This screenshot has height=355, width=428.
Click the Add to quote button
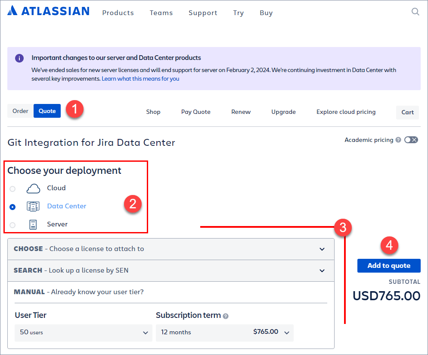(x=388, y=266)
